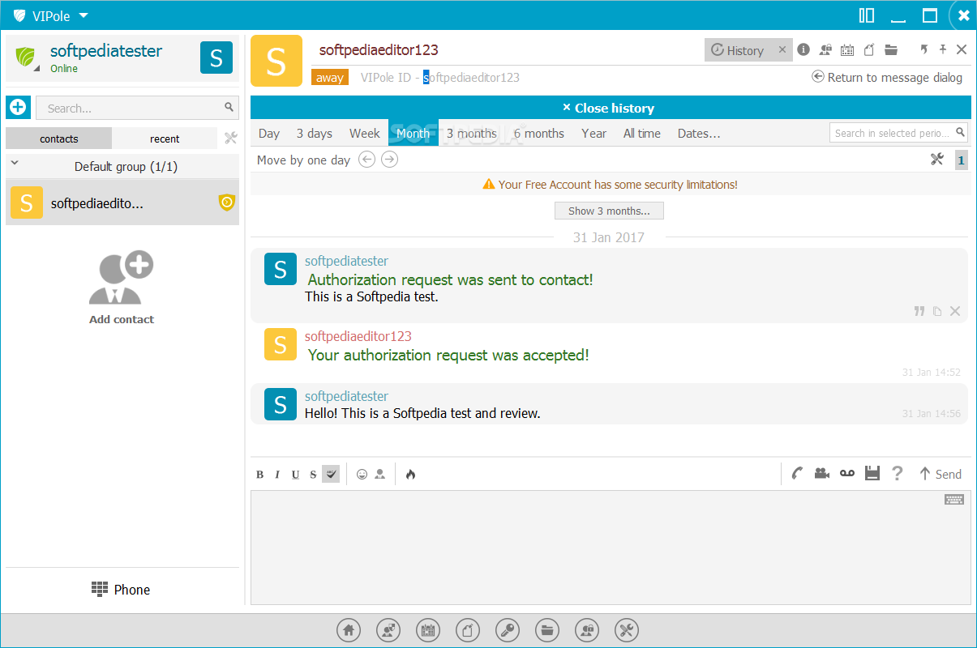Click the Show 3 months… button
Image resolution: width=977 pixels, height=648 pixels.
[x=609, y=211]
